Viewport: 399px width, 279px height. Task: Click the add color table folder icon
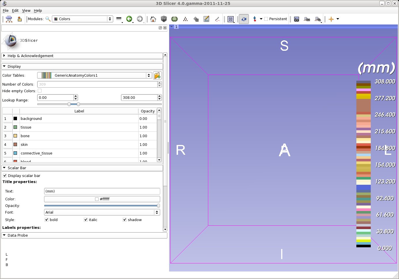(x=157, y=76)
